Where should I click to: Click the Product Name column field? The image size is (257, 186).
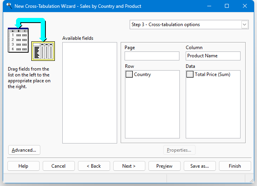point(213,56)
